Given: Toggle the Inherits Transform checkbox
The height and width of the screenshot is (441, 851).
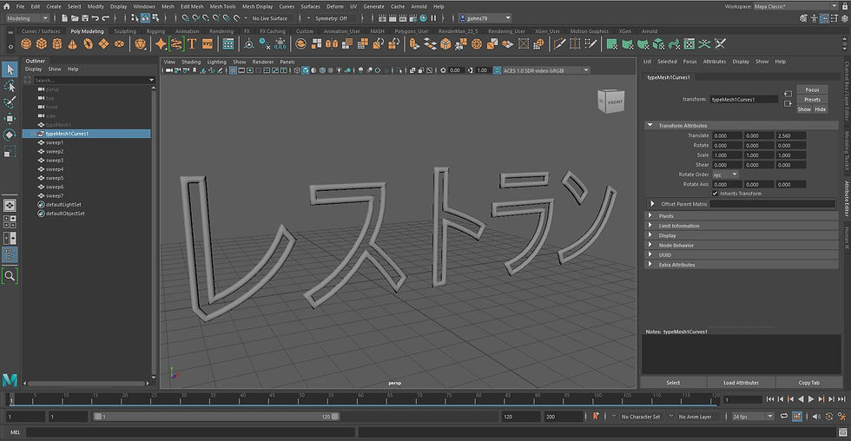Looking at the screenshot, I should pyautogui.click(x=715, y=194).
